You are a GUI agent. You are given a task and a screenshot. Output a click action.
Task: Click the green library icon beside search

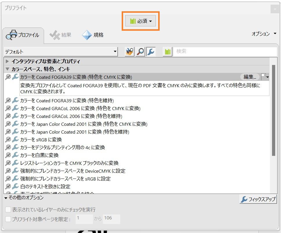coord(167,52)
